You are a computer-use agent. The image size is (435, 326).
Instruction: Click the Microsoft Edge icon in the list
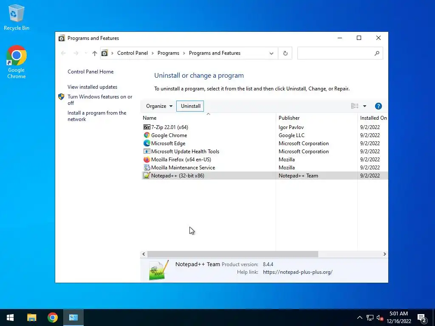[x=147, y=143]
